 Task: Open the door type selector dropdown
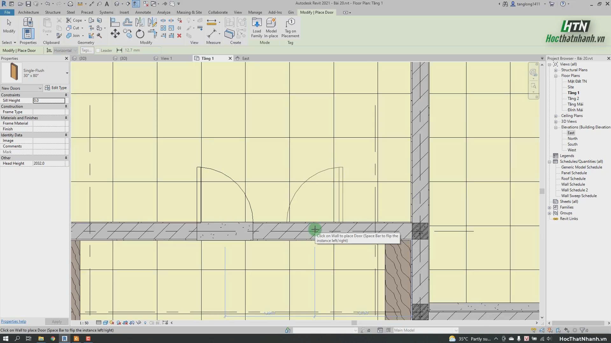point(67,73)
